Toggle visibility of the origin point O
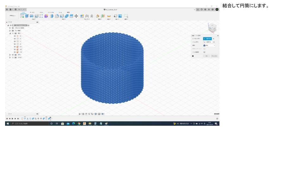Viewport: 304px width, 171px height. [x=15, y=36]
